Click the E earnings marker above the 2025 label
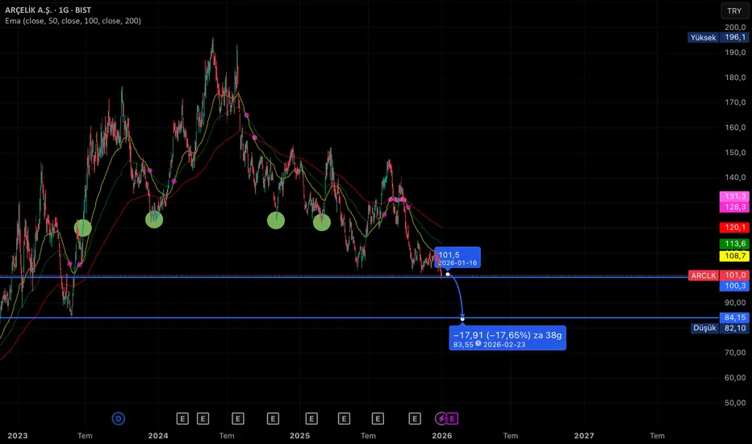This screenshot has width=752, height=444. [x=311, y=418]
